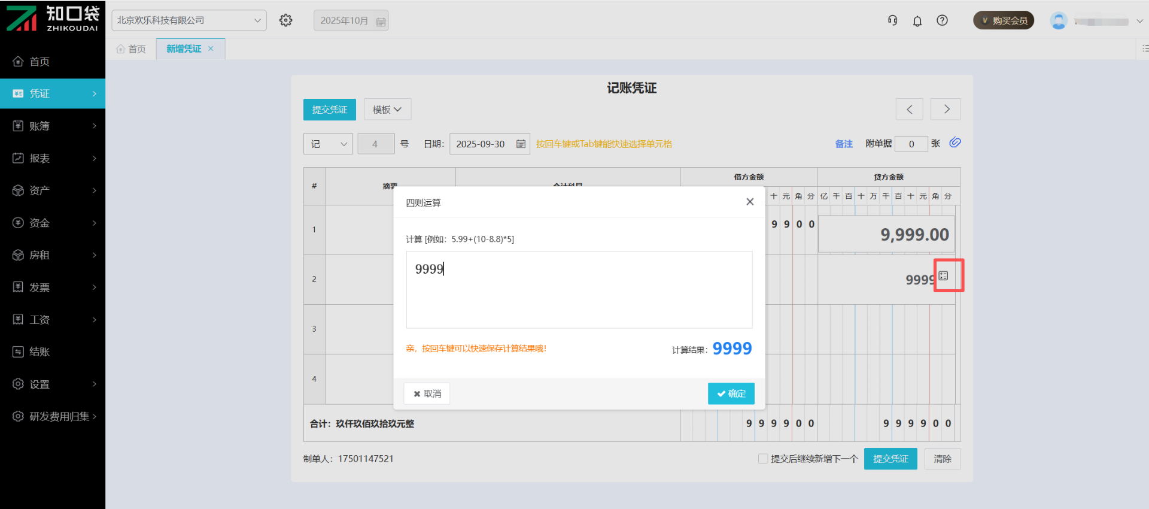Viewport: 1149px width, 509px height.
Task: Click the attachment paperclip icon
Action: coord(955,143)
